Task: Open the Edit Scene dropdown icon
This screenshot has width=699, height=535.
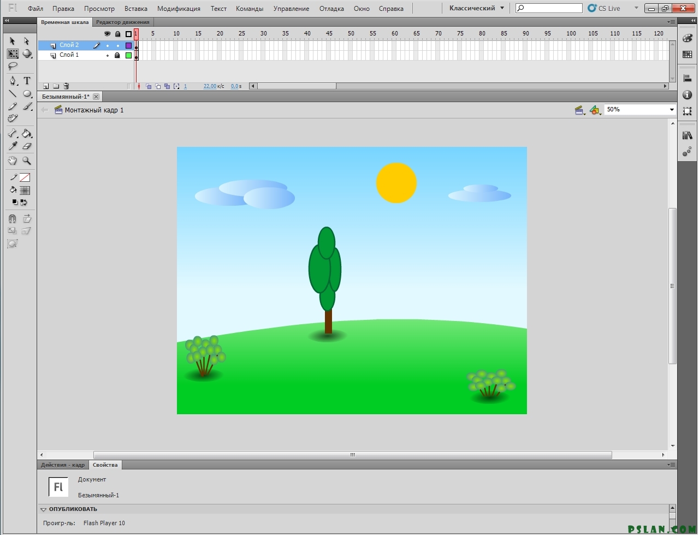Action: click(580, 110)
